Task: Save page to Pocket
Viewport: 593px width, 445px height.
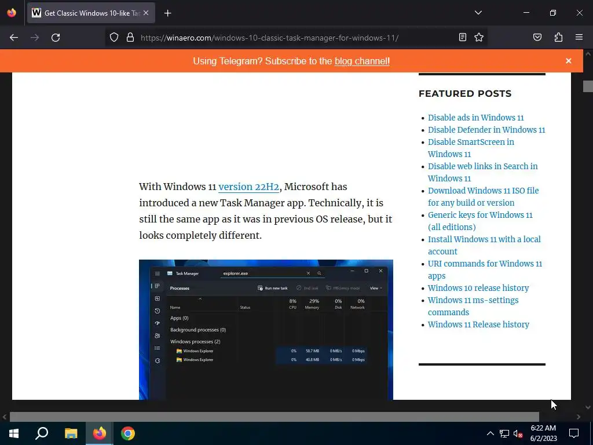Action: (x=537, y=37)
